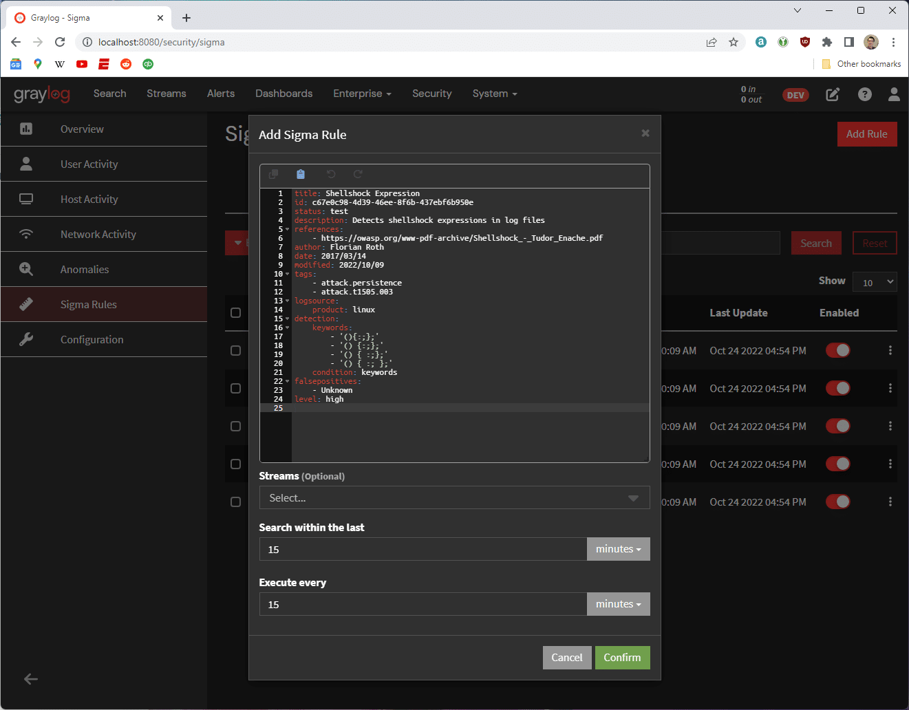Click the paste clipboard icon in editor toolbar

301,175
